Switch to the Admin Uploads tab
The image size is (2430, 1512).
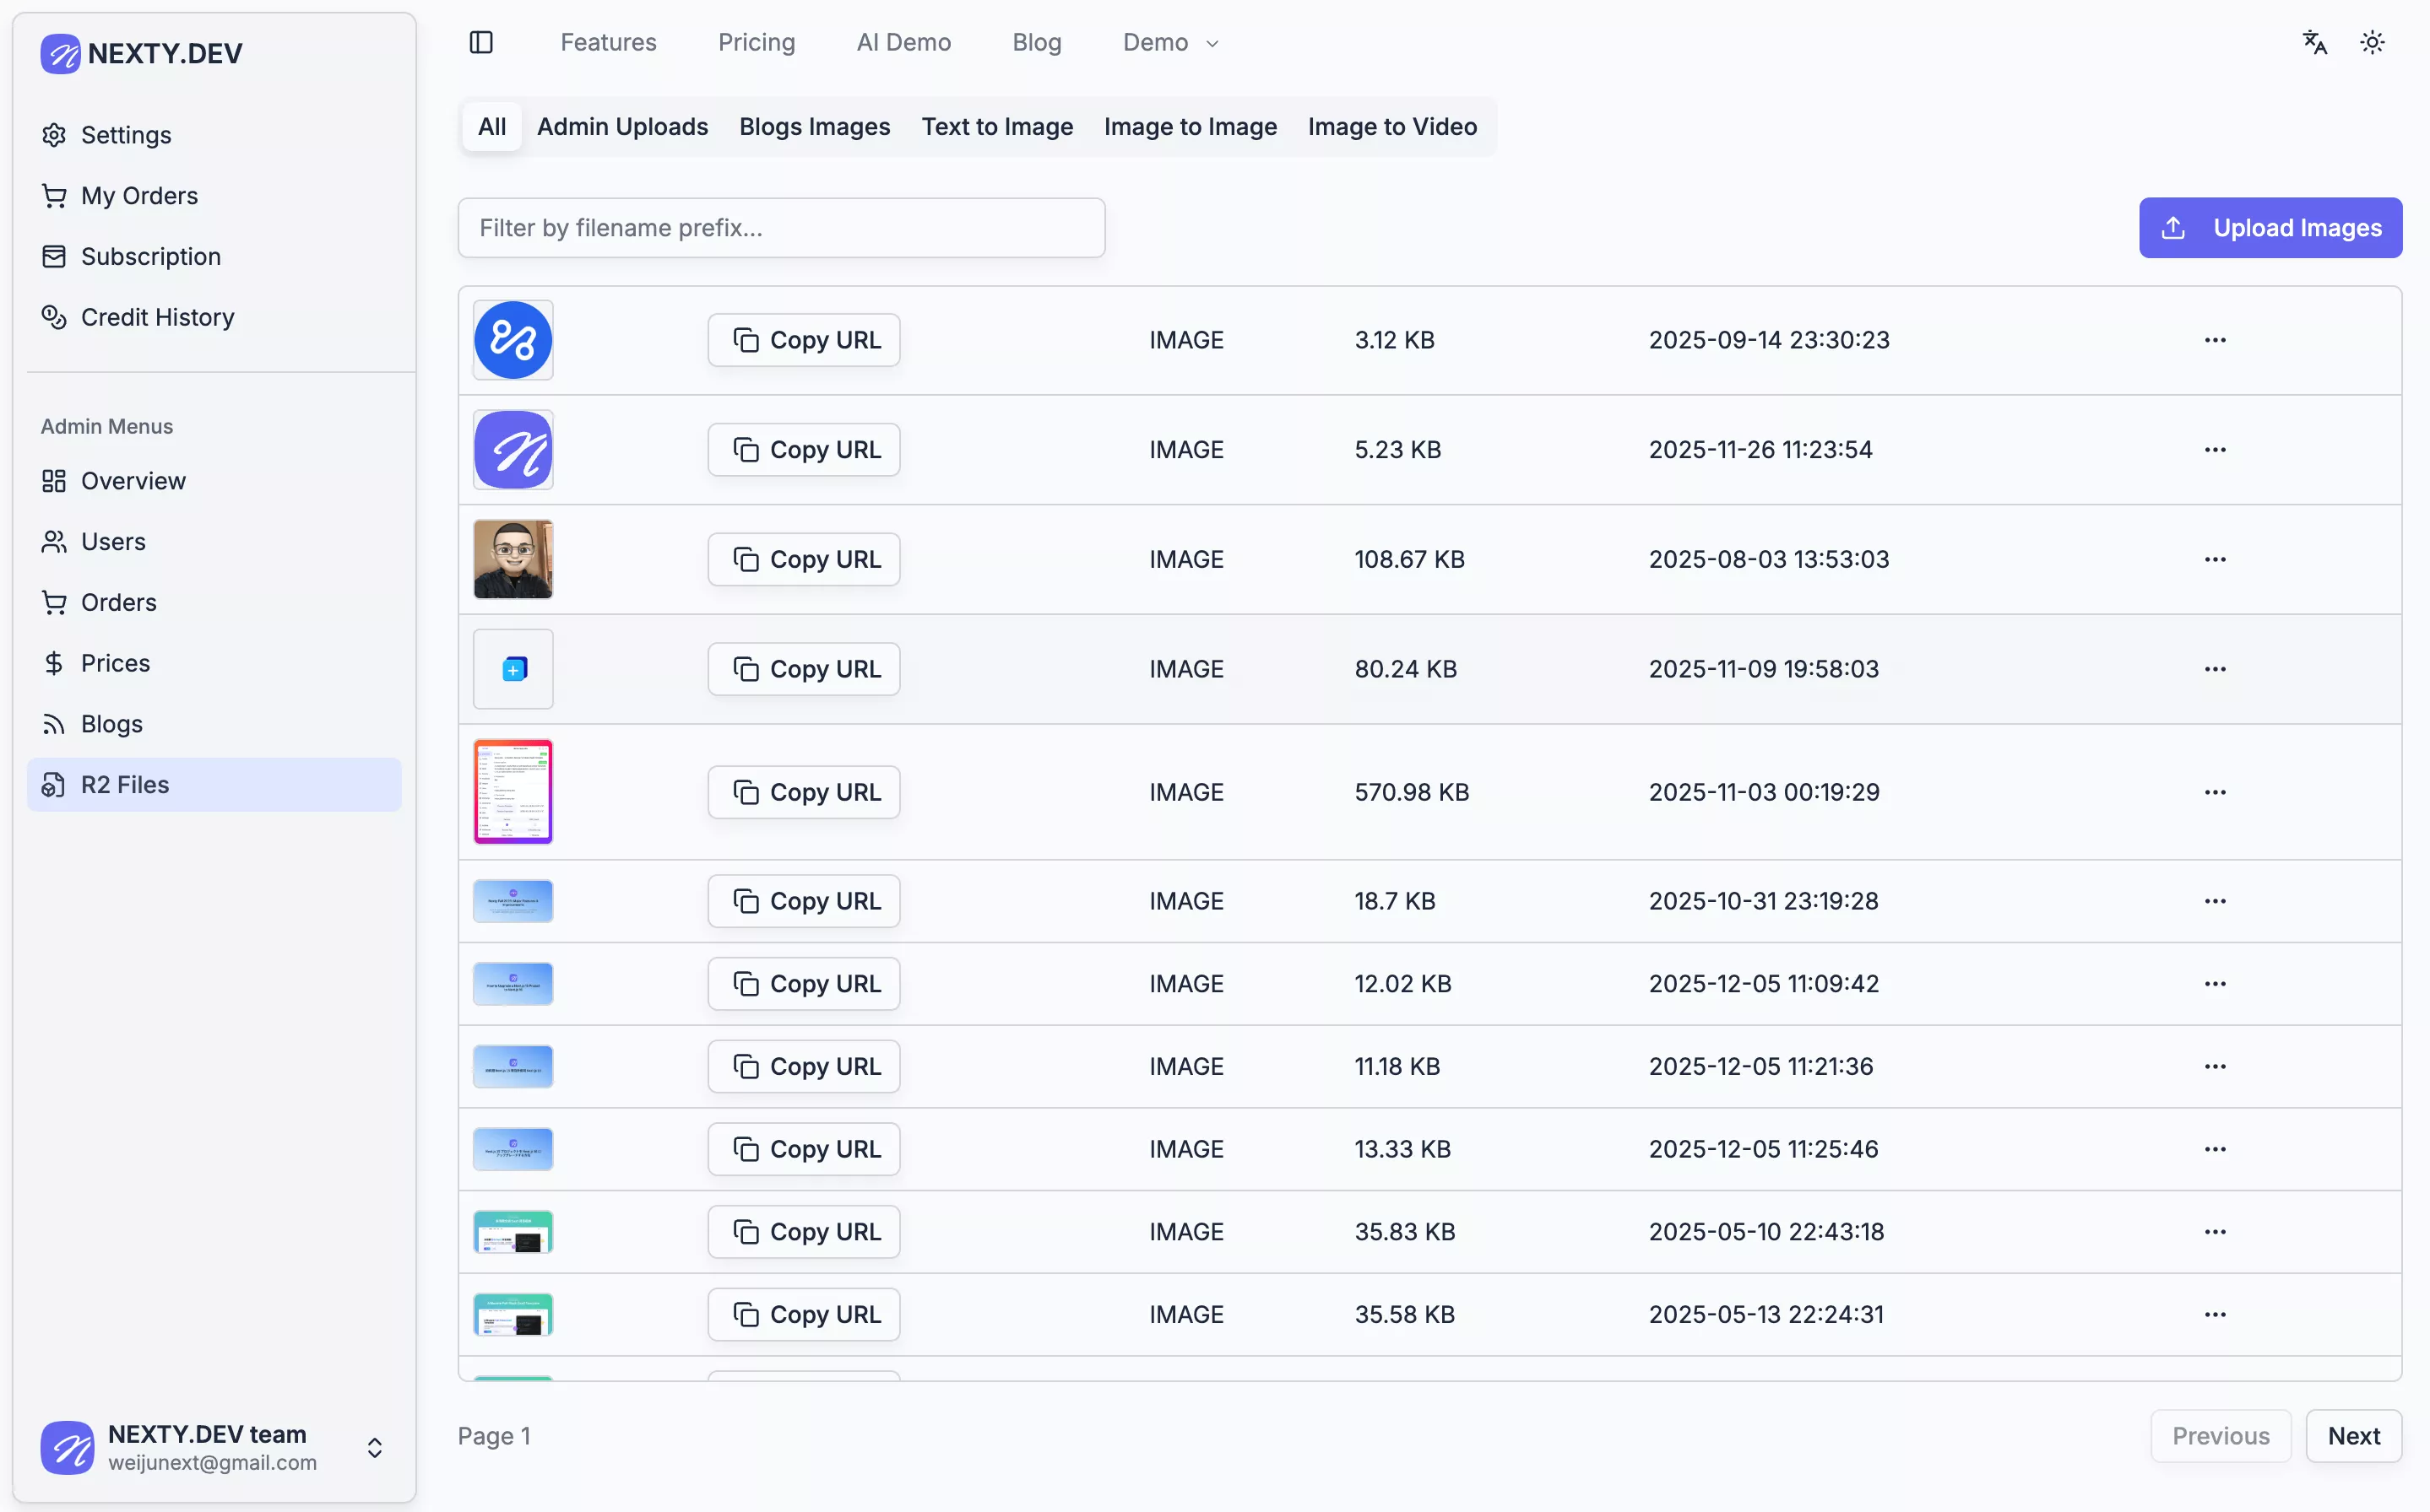click(x=622, y=127)
